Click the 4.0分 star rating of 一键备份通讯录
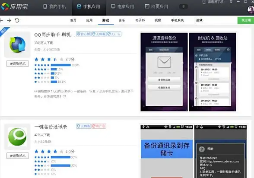 point(54,152)
